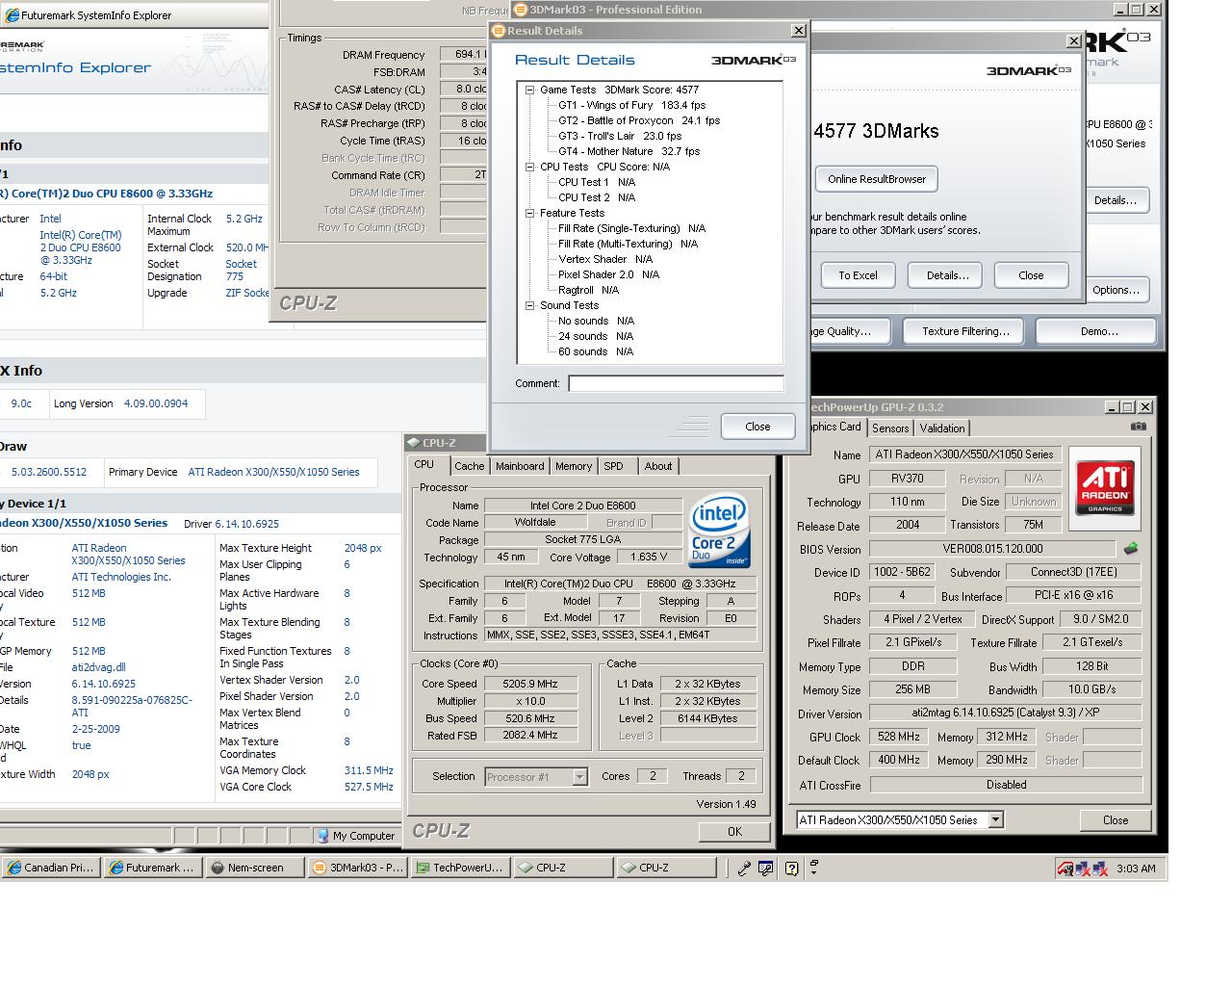Click the system tray clock 3:03 AM
1232x986 pixels.
click(x=1136, y=869)
